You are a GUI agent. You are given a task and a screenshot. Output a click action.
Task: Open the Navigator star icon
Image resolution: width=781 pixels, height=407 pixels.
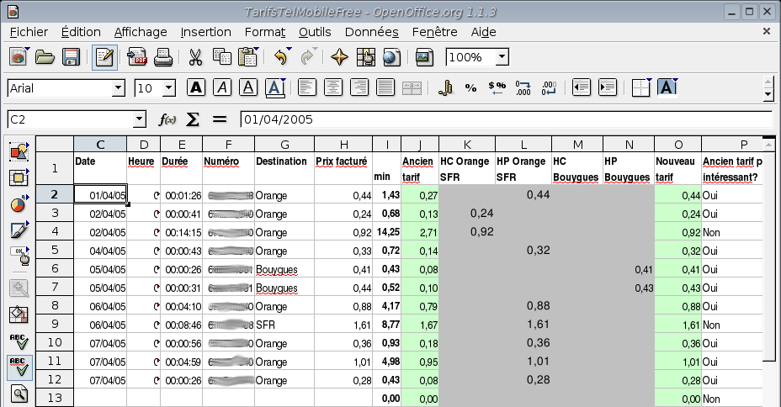point(339,57)
